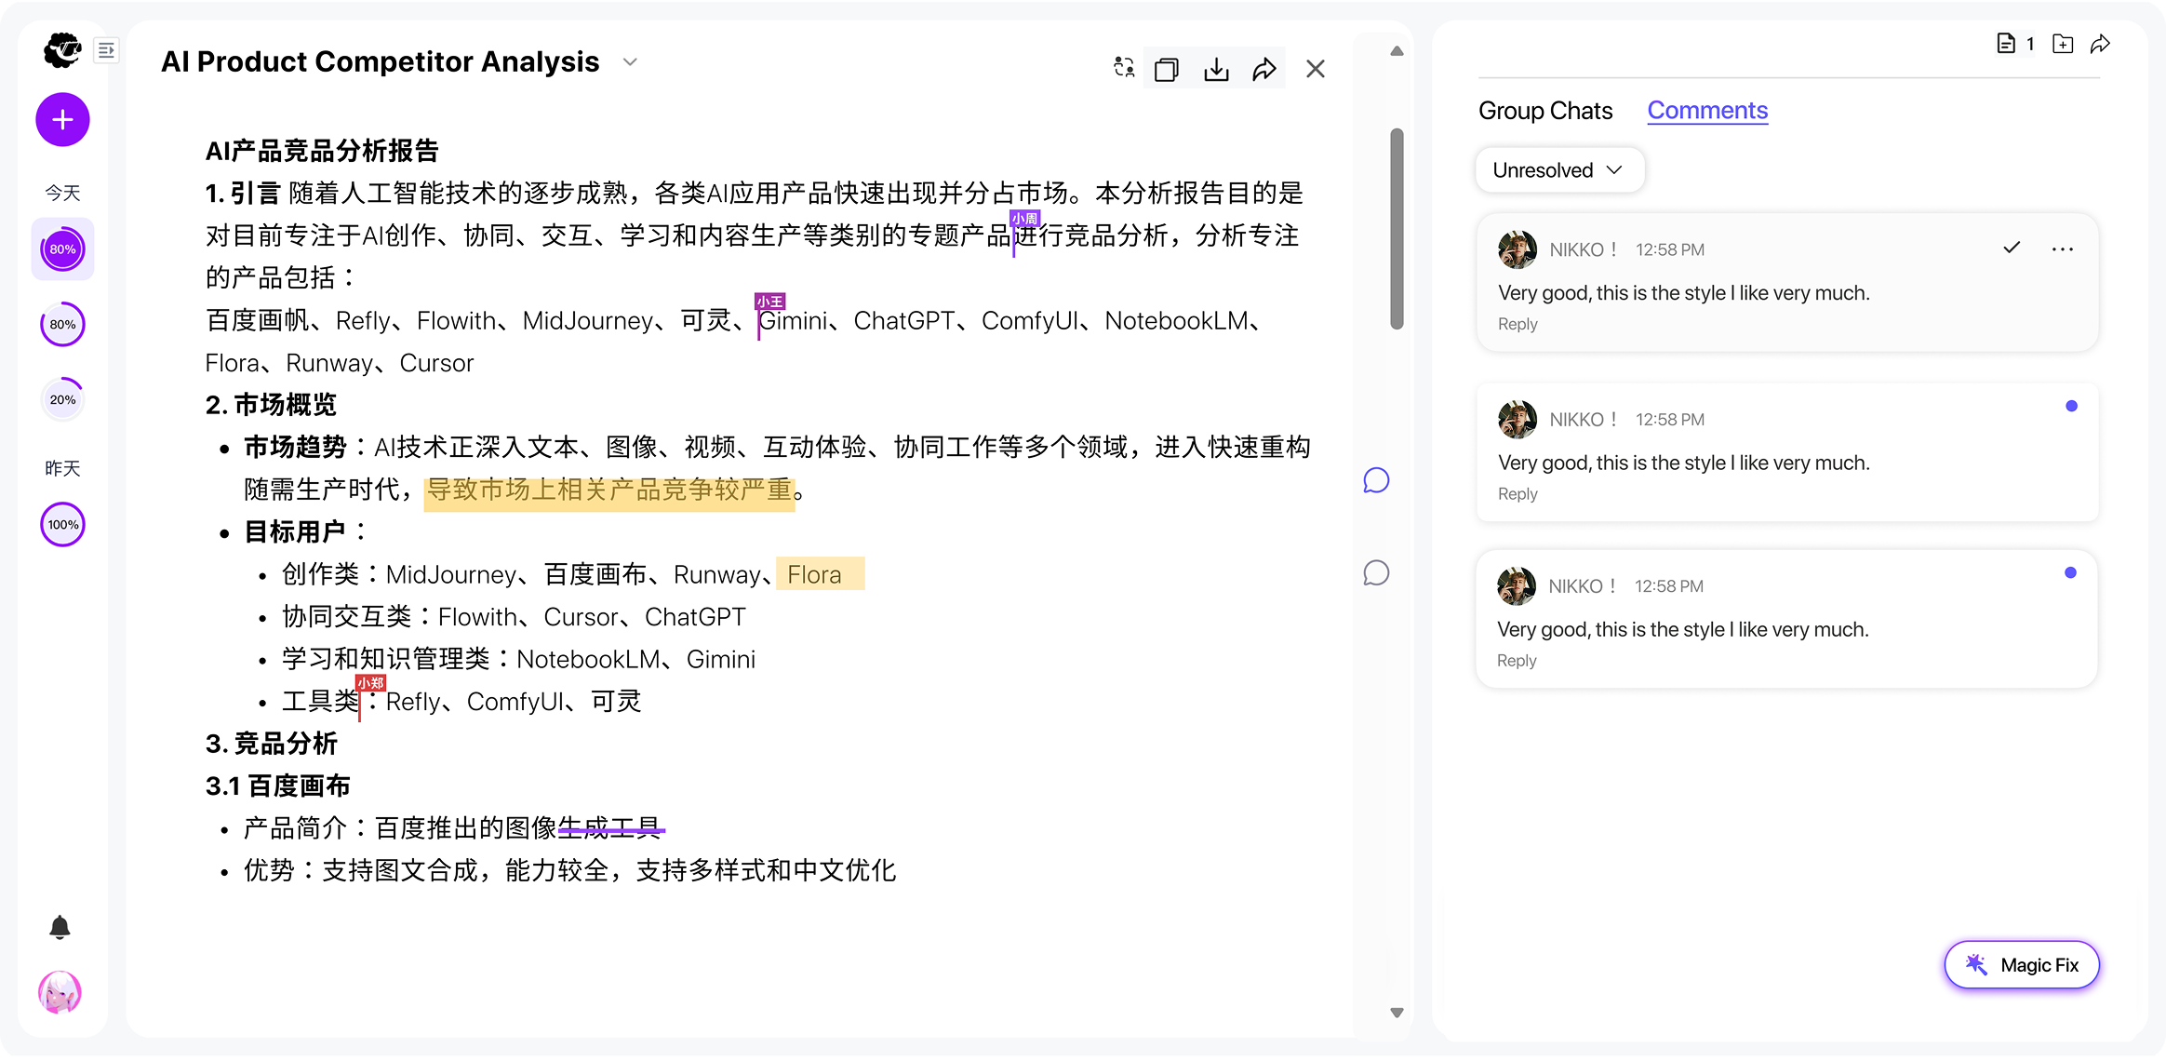Screen dimensions: 2166x1061
Task: Open notifications bell in sidebar
Action: tap(60, 927)
